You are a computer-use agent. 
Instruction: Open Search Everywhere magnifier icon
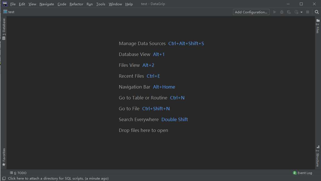[x=317, y=12]
